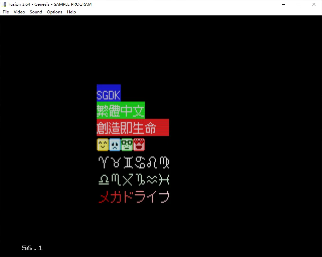Image resolution: width=322 pixels, height=257 pixels.
Task: Click the Capricorn zodiac symbol
Action: tap(141, 180)
